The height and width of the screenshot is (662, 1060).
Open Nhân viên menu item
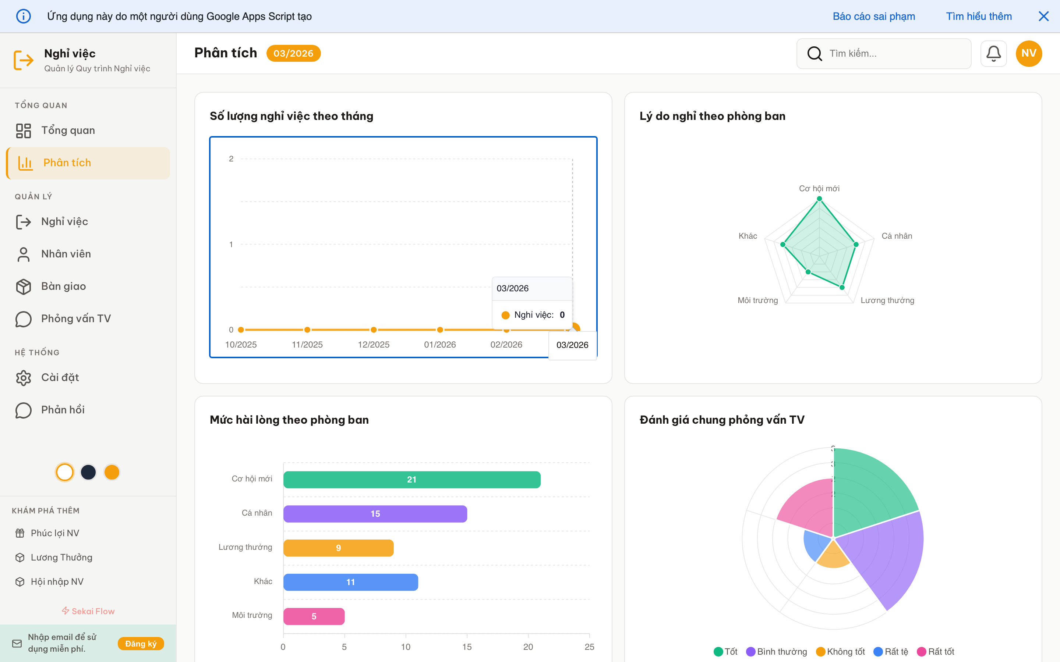66,254
